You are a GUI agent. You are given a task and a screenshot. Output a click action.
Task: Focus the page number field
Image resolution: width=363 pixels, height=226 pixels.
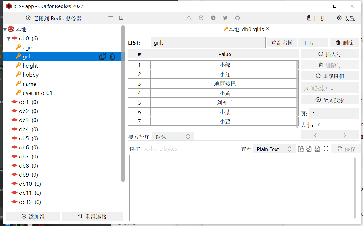point(334,114)
